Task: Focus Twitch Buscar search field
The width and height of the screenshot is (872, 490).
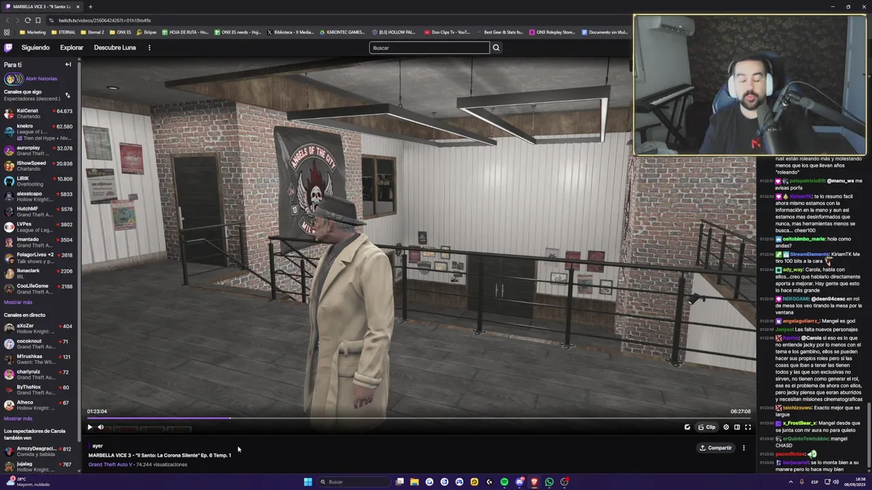Action: point(429,48)
